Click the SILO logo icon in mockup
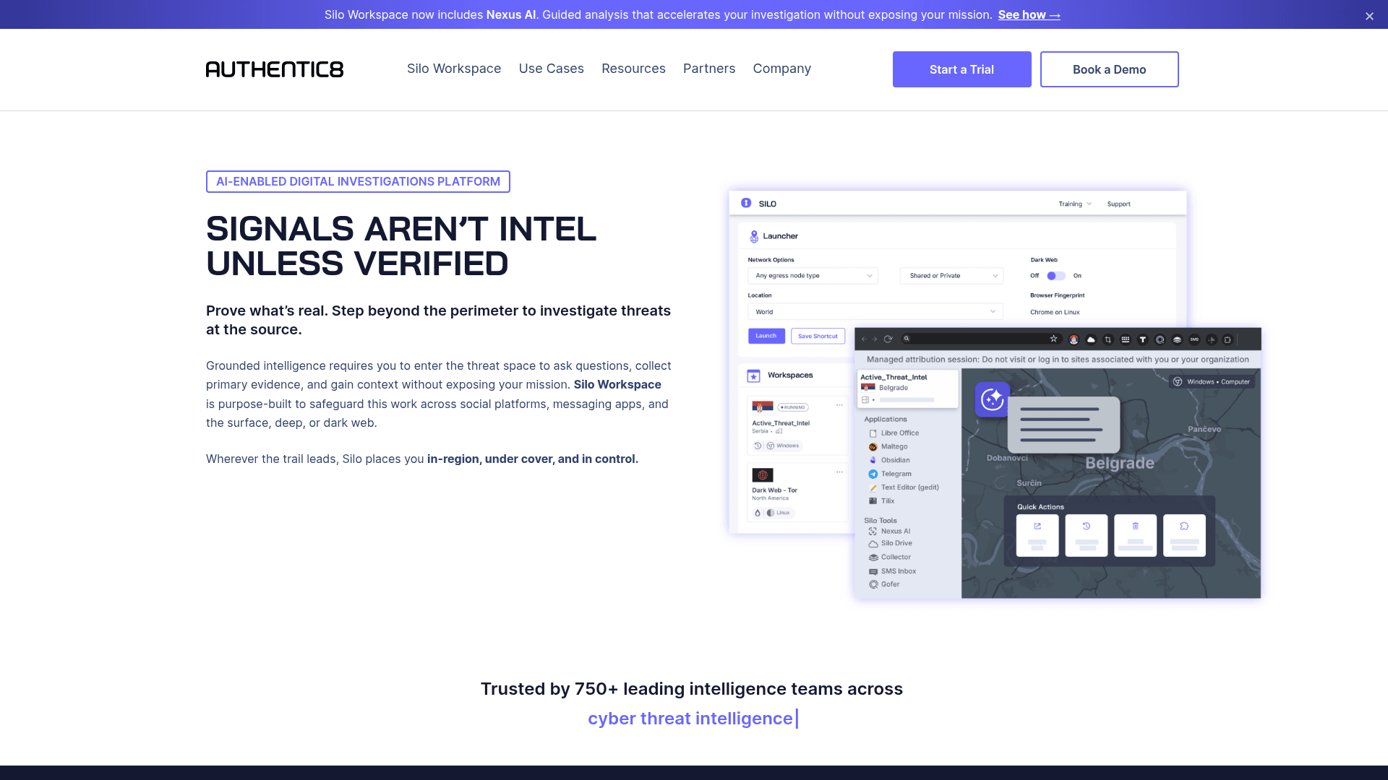The height and width of the screenshot is (780, 1388). [746, 203]
